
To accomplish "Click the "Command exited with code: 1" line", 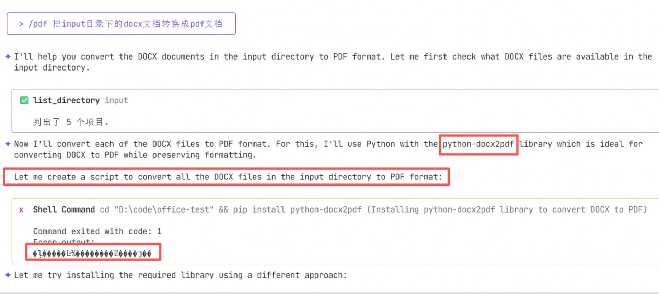I will click(x=97, y=232).
